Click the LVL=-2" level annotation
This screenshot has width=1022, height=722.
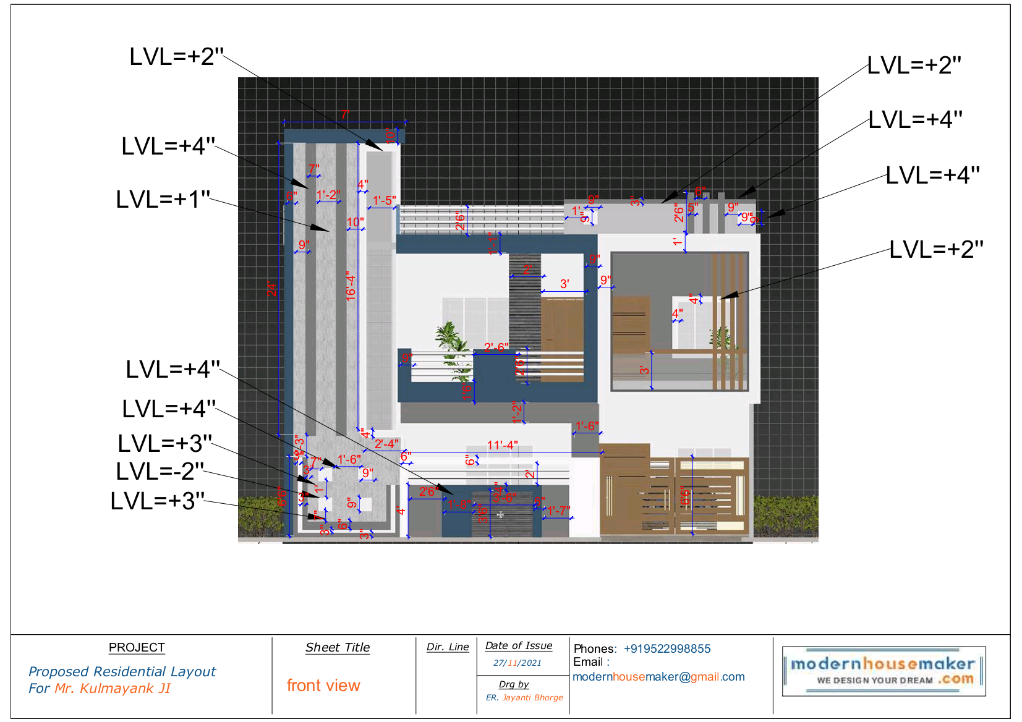(x=160, y=471)
